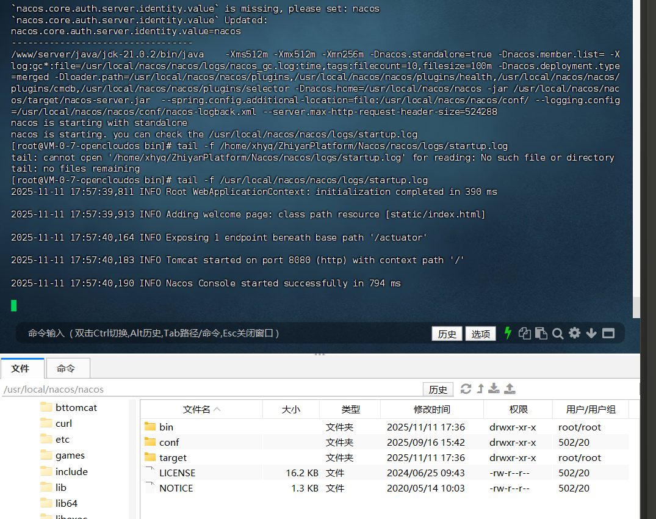Click the fullscreen window icon in terminal toolbar

[x=608, y=333]
